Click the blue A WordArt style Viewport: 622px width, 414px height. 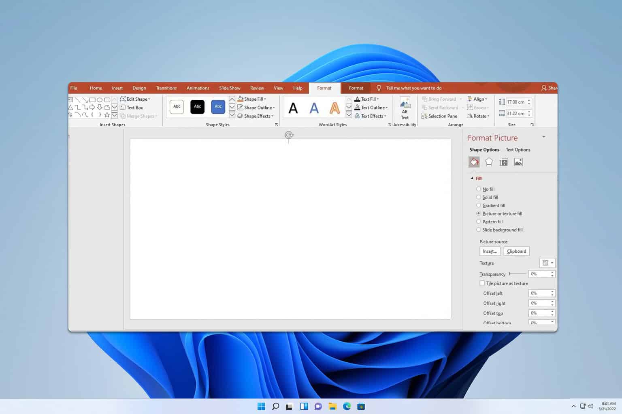coord(314,108)
